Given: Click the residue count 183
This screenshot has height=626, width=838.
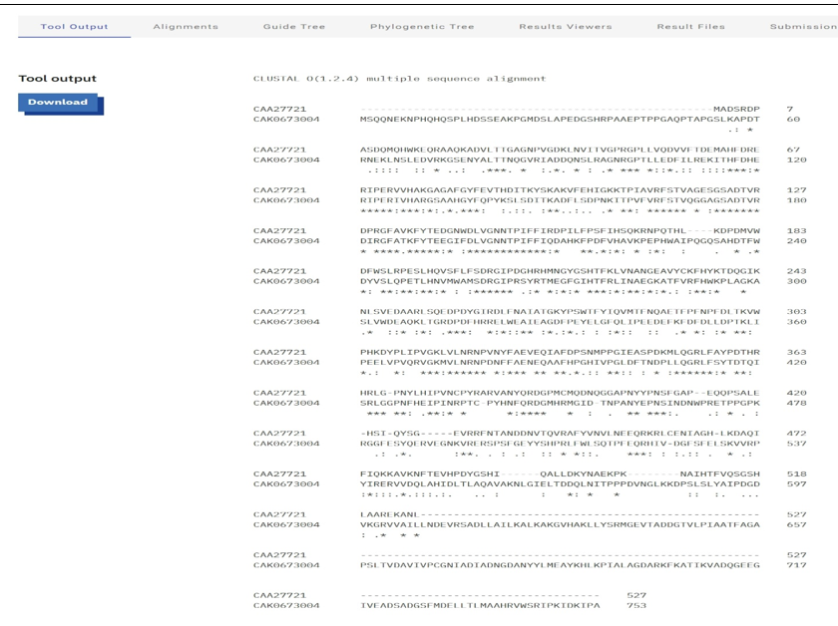Looking at the screenshot, I should [x=796, y=230].
